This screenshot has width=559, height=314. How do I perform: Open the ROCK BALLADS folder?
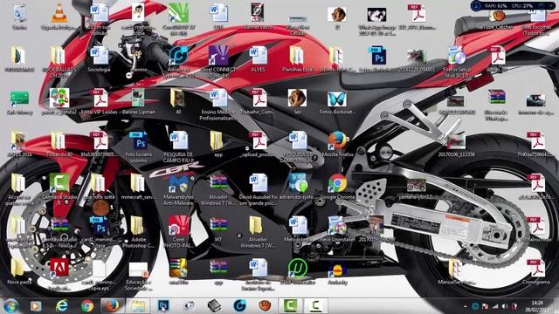[59, 56]
